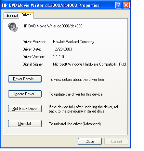144x151 pixels.
Task: Click the Driver Provider label
Action: pos(34,42)
